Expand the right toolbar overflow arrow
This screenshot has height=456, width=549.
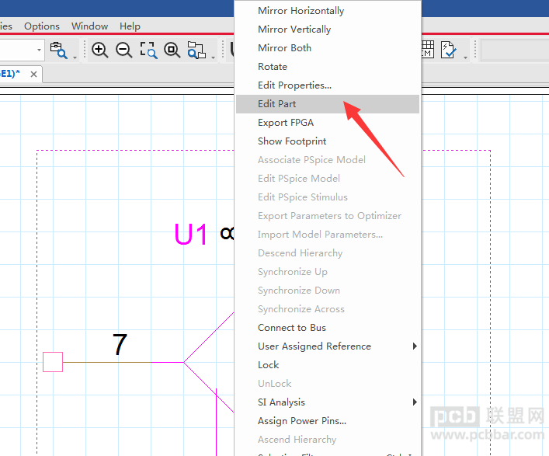(465, 57)
